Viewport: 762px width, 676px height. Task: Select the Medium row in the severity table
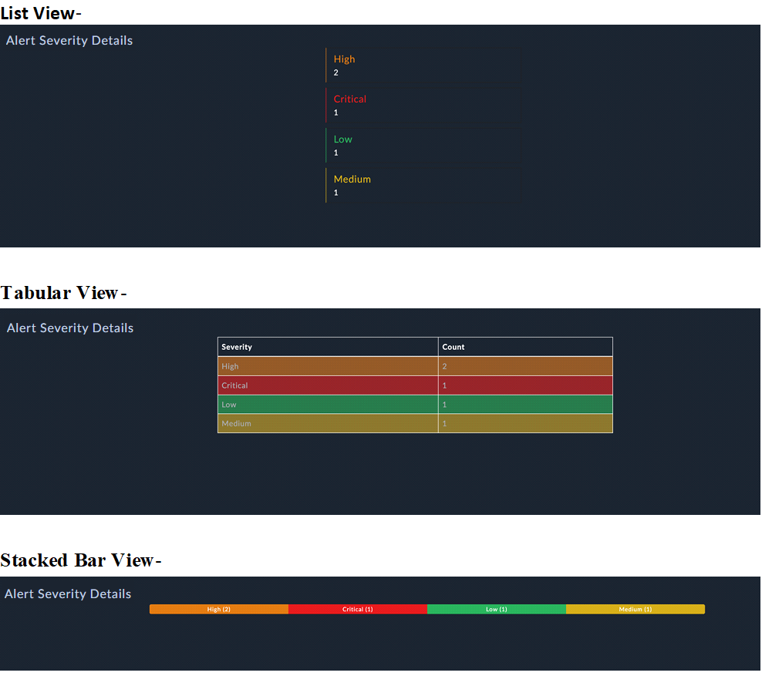pos(327,423)
